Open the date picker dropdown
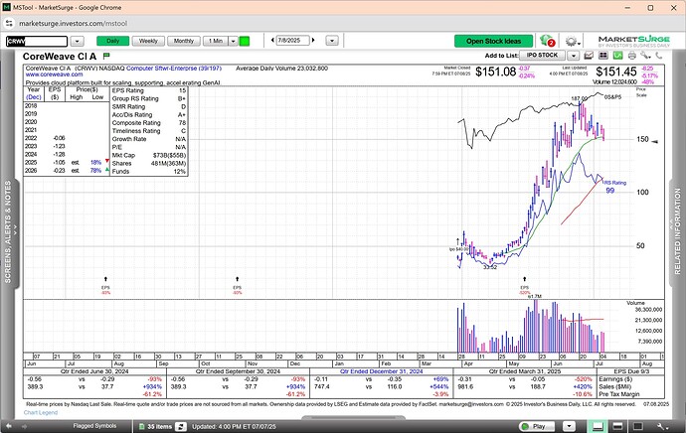 pyautogui.click(x=332, y=41)
